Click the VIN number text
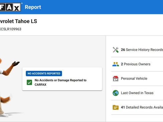 [x=11, y=29]
